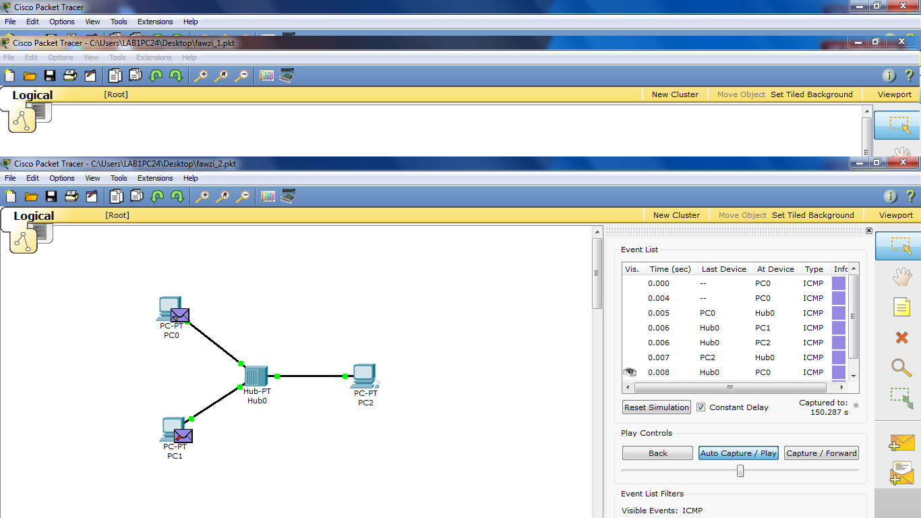Click the New file icon in fawzi_2 toolbar
This screenshot has width=921, height=518.
(x=10, y=196)
